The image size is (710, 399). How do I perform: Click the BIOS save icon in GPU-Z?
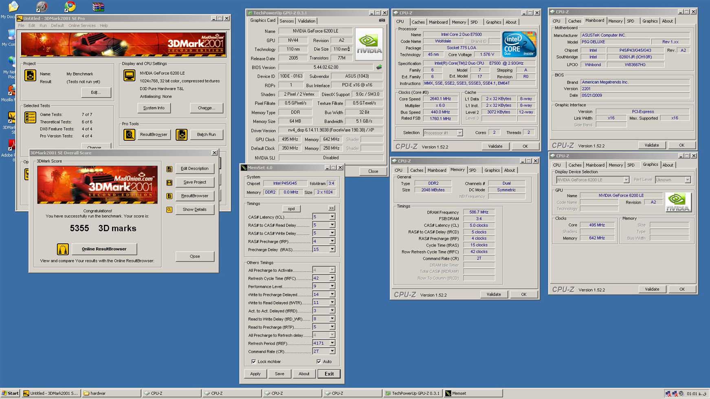coord(379,67)
